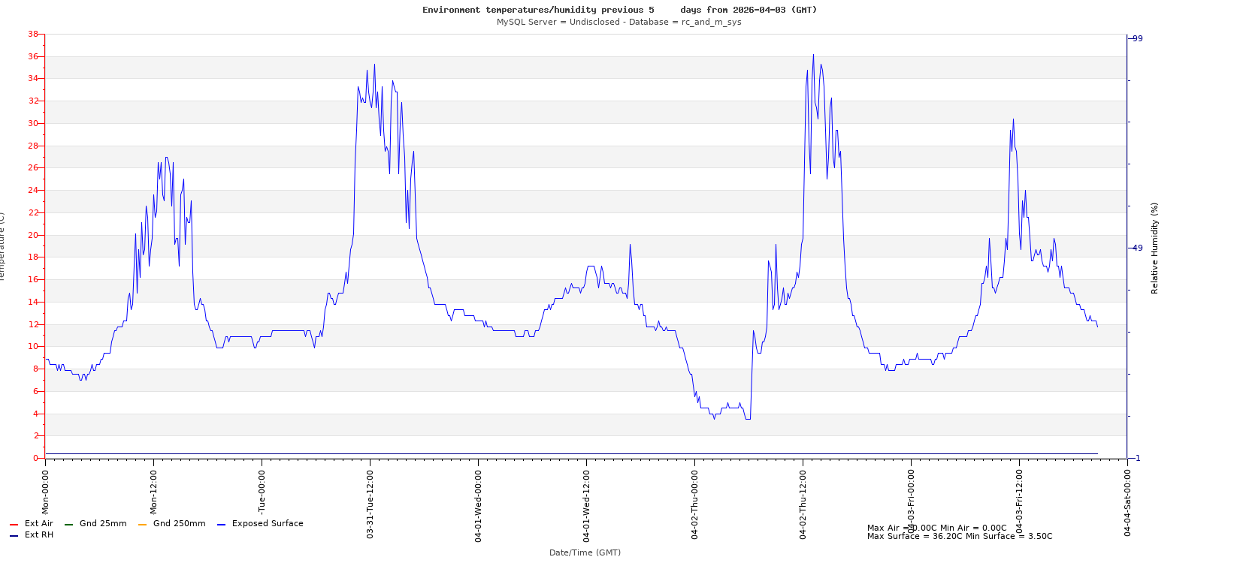Click the Relative Humidity (%) axis title
Screen dimensions: 1240x563
(x=1154, y=248)
